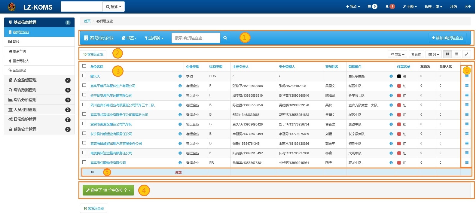Open row actions icon for 长宁县竹都运业有限责任公司

(467, 134)
